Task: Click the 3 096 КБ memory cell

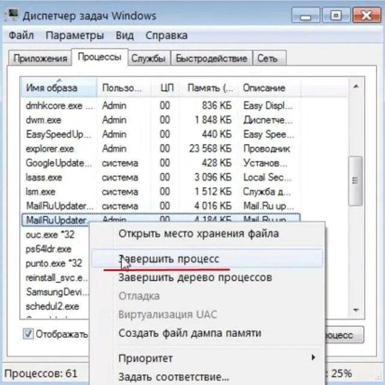Action: click(213, 178)
